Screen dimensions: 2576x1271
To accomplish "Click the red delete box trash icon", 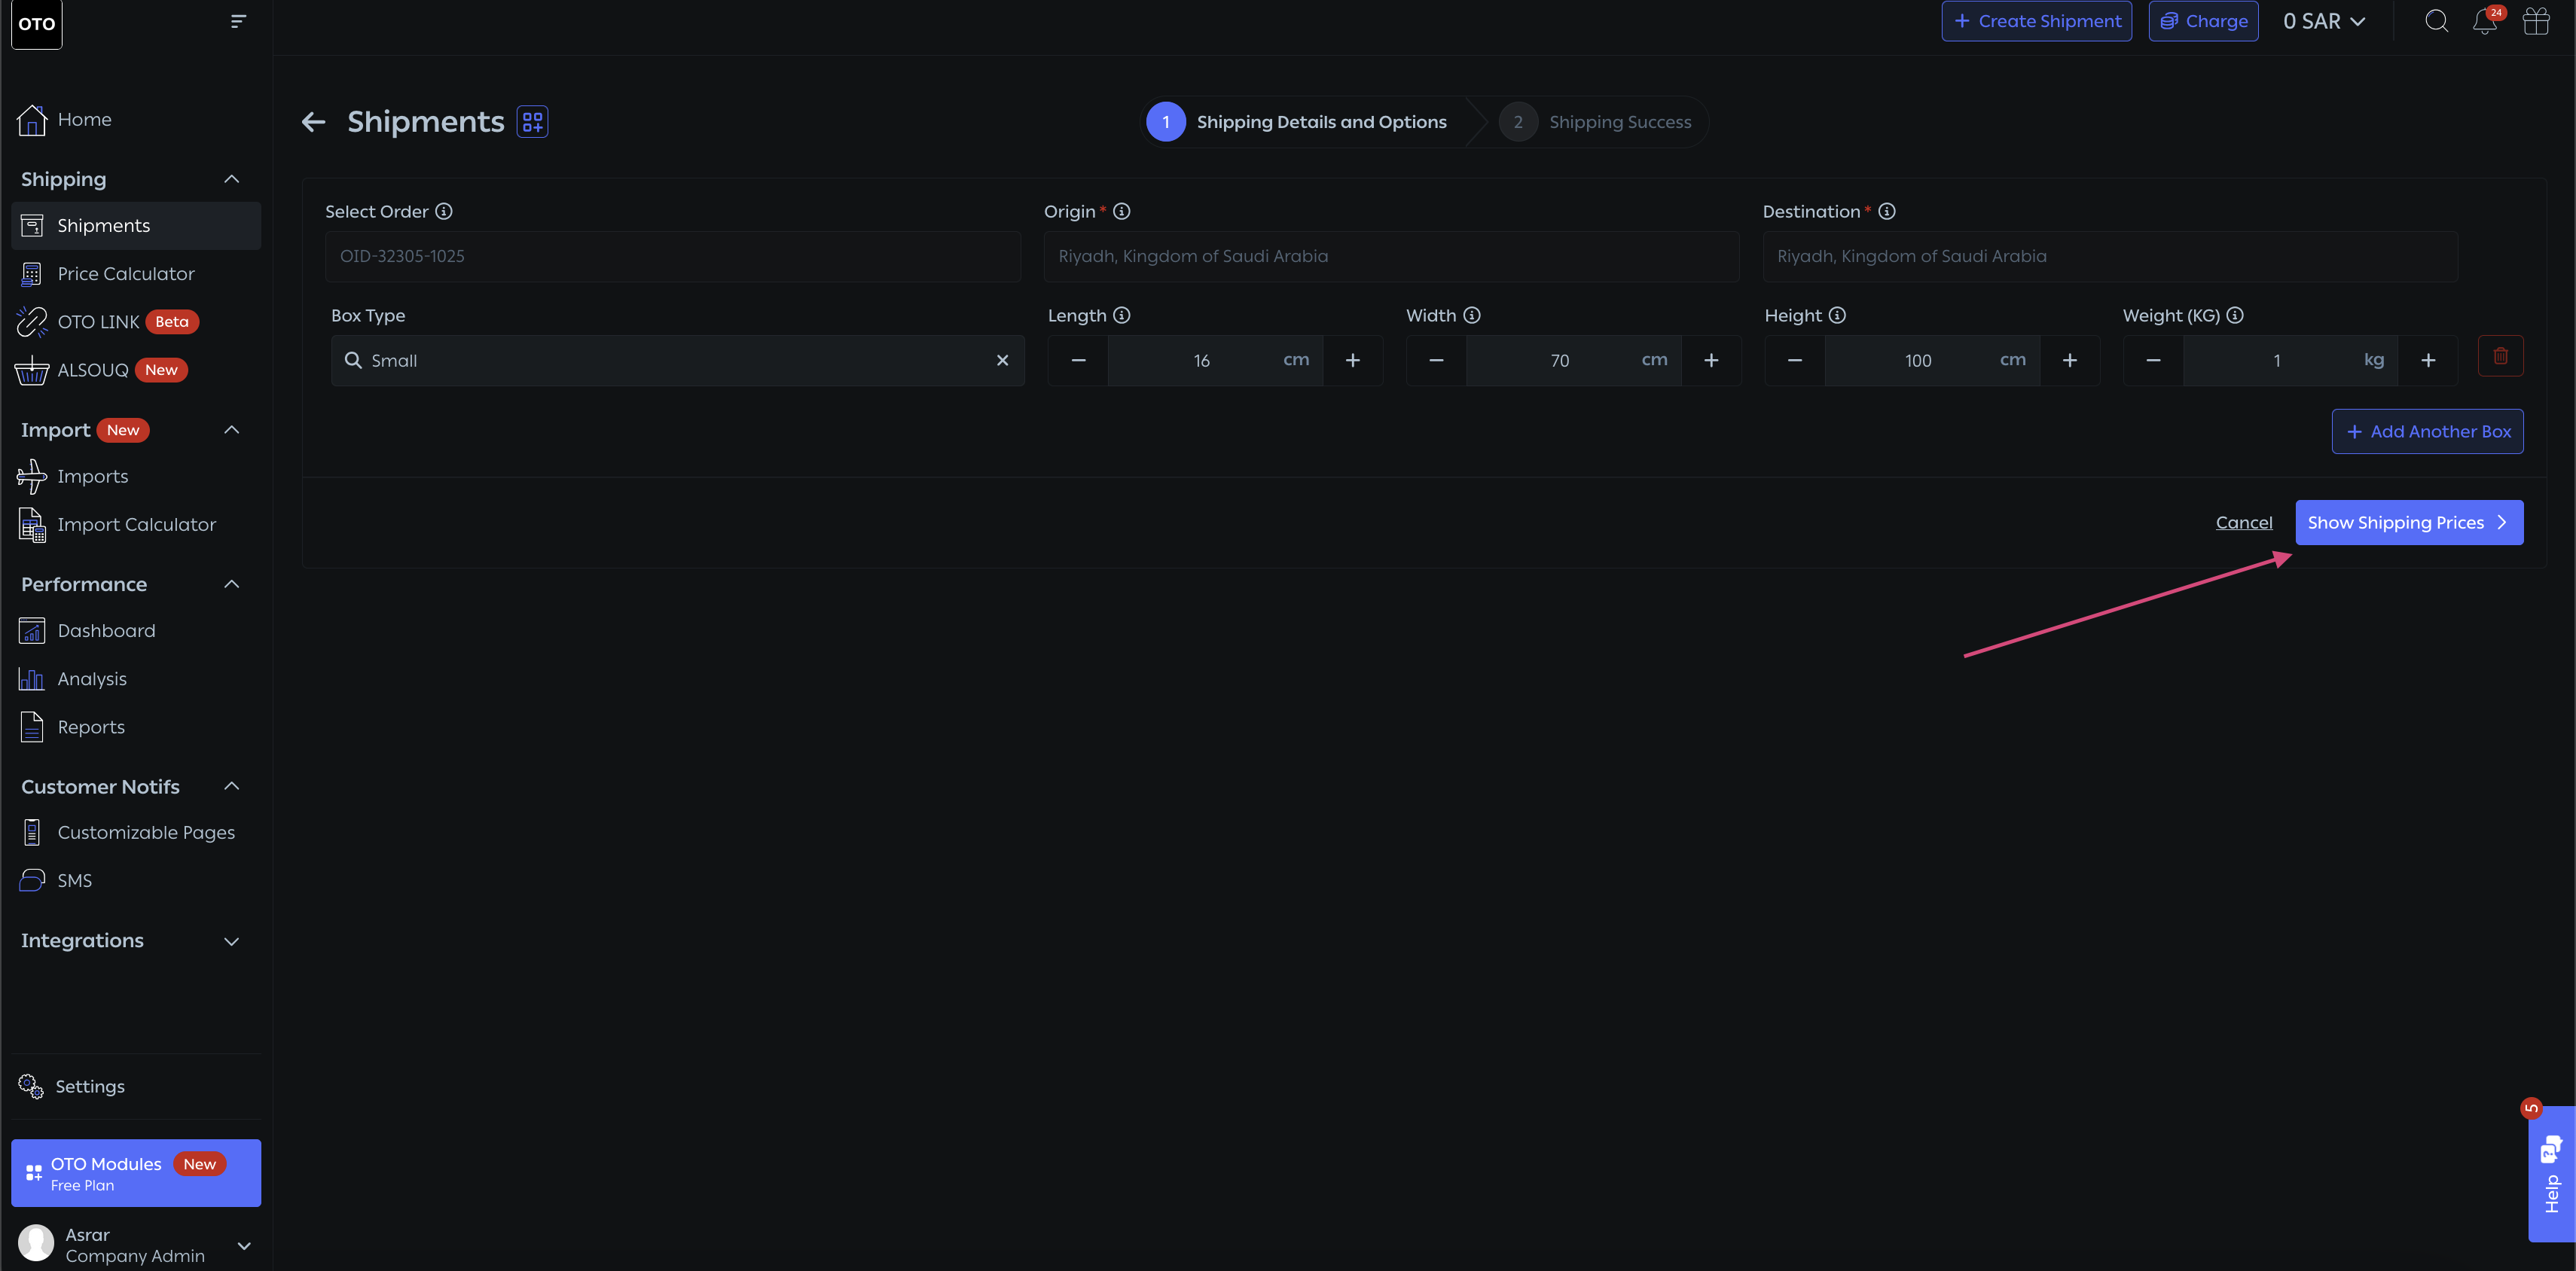I will (x=2500, y=356).
